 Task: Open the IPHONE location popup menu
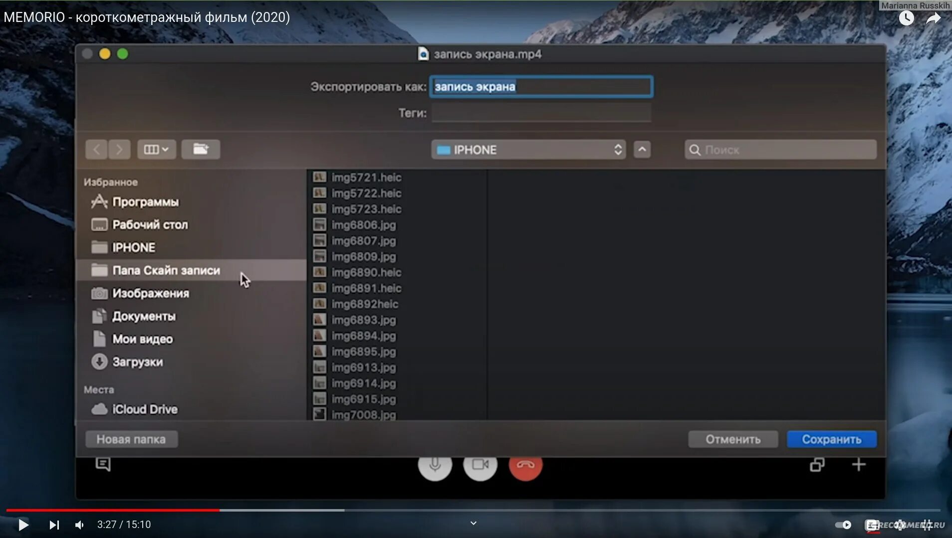[528, 150]
